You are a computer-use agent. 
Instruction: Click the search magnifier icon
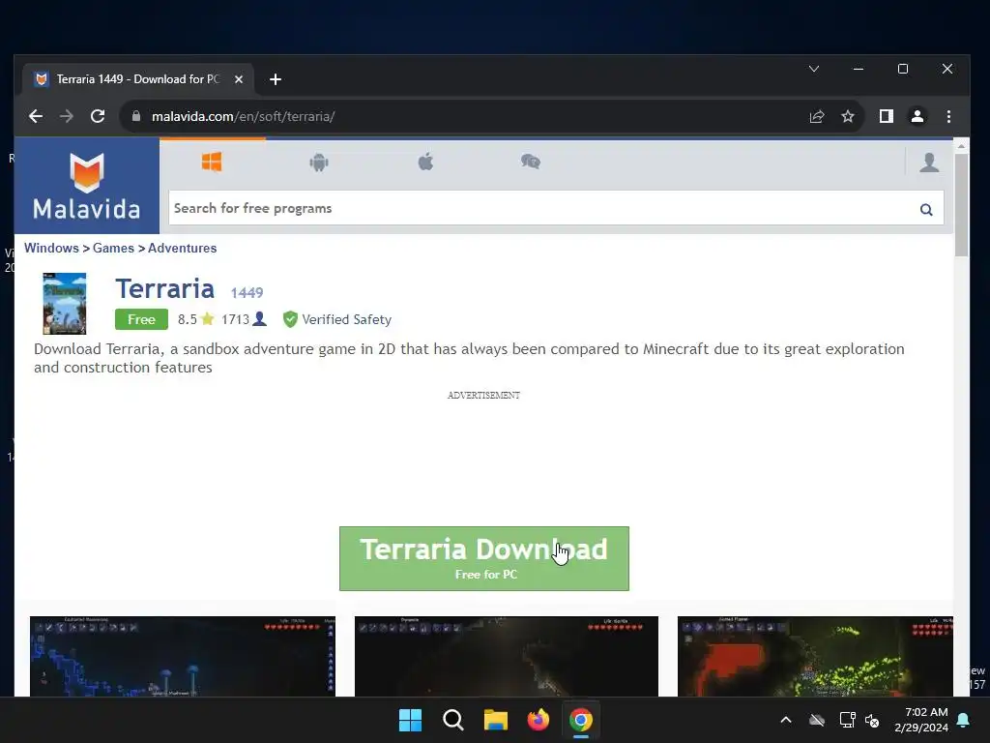click(926, 209)
